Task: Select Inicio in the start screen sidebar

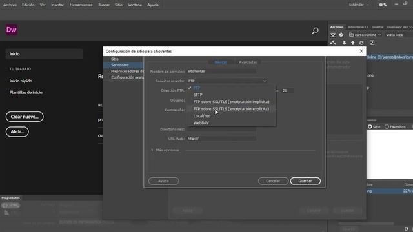Action: click(x=44, y=54)
